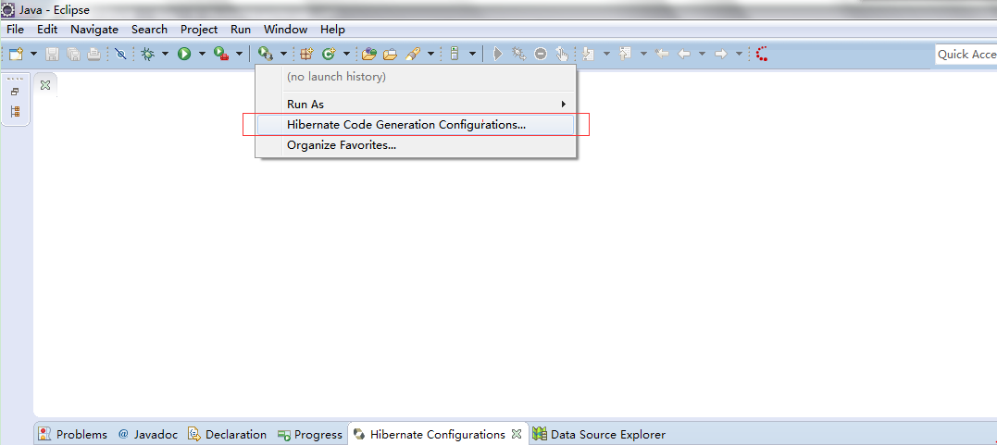Click the green Run button icon

(x=184, y=54)
